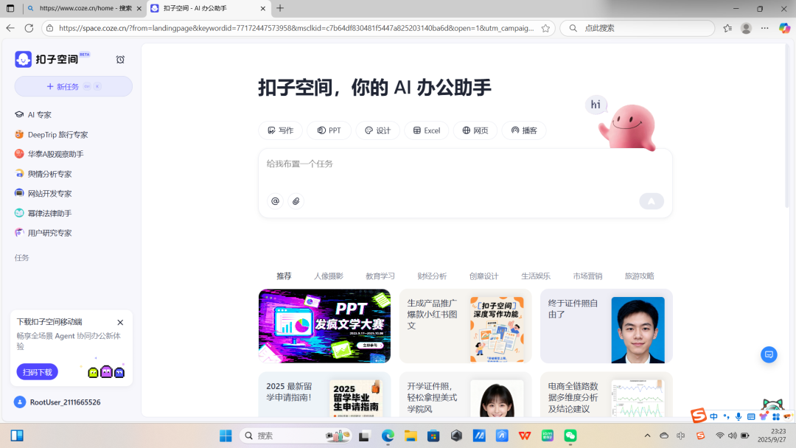
Task: Click the taskbar 搜索 box
Action: [296, 435]
